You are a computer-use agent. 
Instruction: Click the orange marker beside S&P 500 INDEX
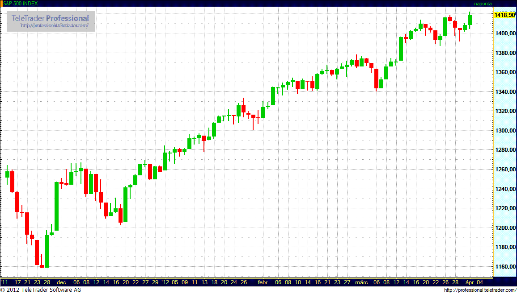point(1,3)
